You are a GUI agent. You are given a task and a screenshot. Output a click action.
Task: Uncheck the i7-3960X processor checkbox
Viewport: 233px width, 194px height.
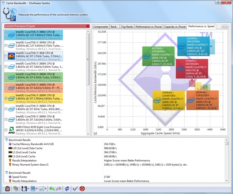(6, 35)
